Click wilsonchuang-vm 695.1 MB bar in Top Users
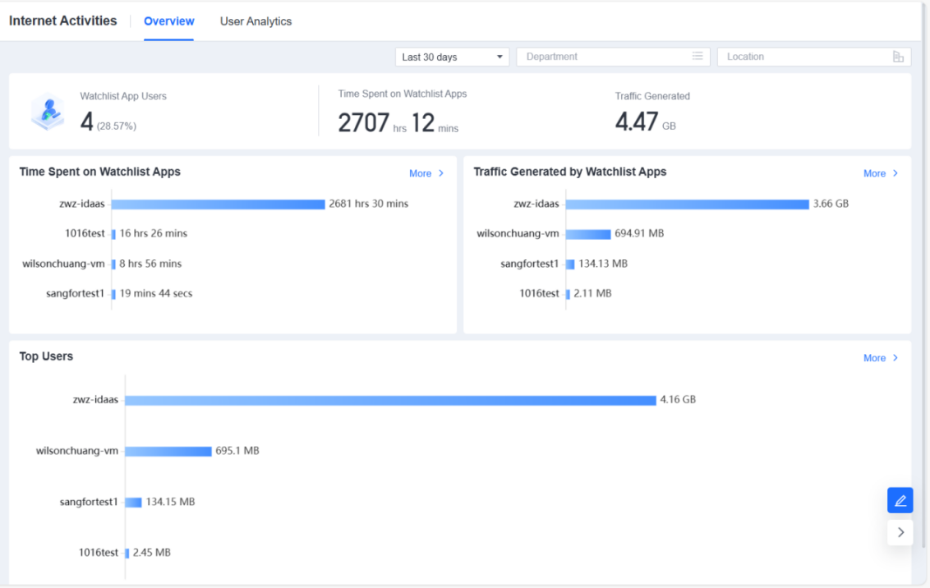Viewport: 930px width, 588px height. tap(168, 451)
